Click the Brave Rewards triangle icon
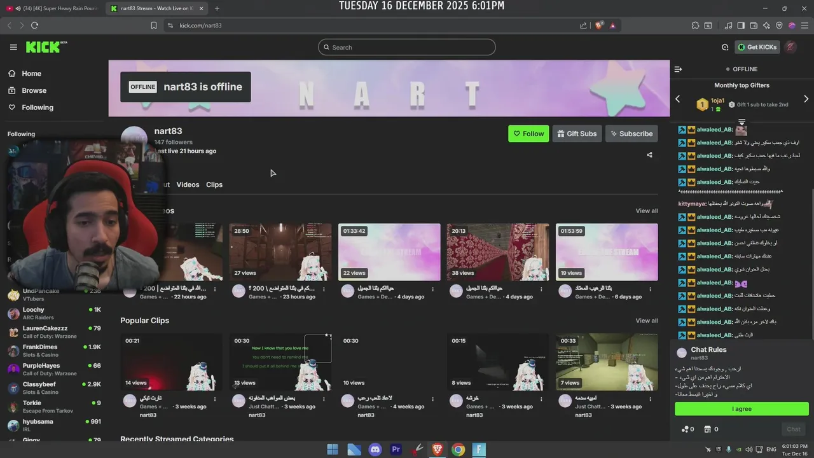The width and height of the screenshot is (814, 458). pyautogui.click(x=612, y=25)
